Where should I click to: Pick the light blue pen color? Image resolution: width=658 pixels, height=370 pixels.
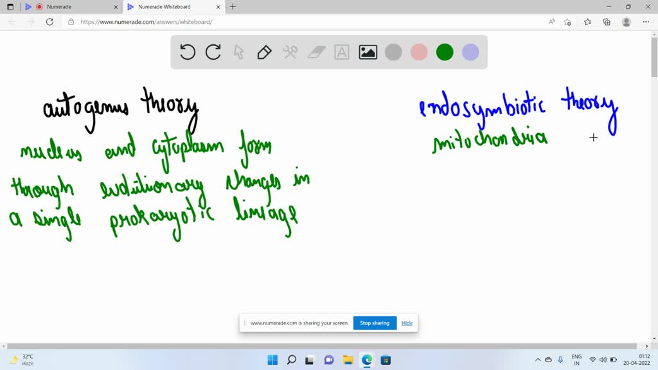470,52
